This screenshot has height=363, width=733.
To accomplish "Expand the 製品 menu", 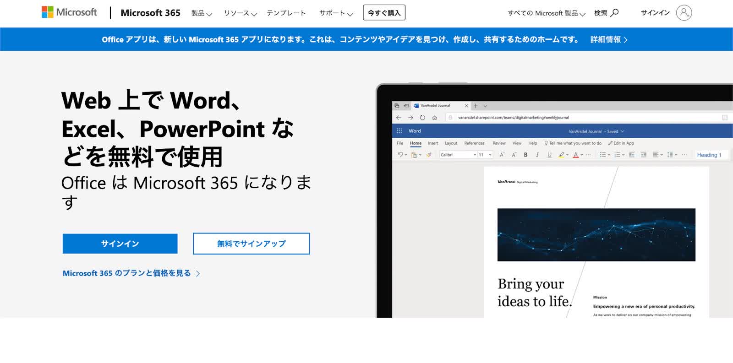I will click(202, 13).
